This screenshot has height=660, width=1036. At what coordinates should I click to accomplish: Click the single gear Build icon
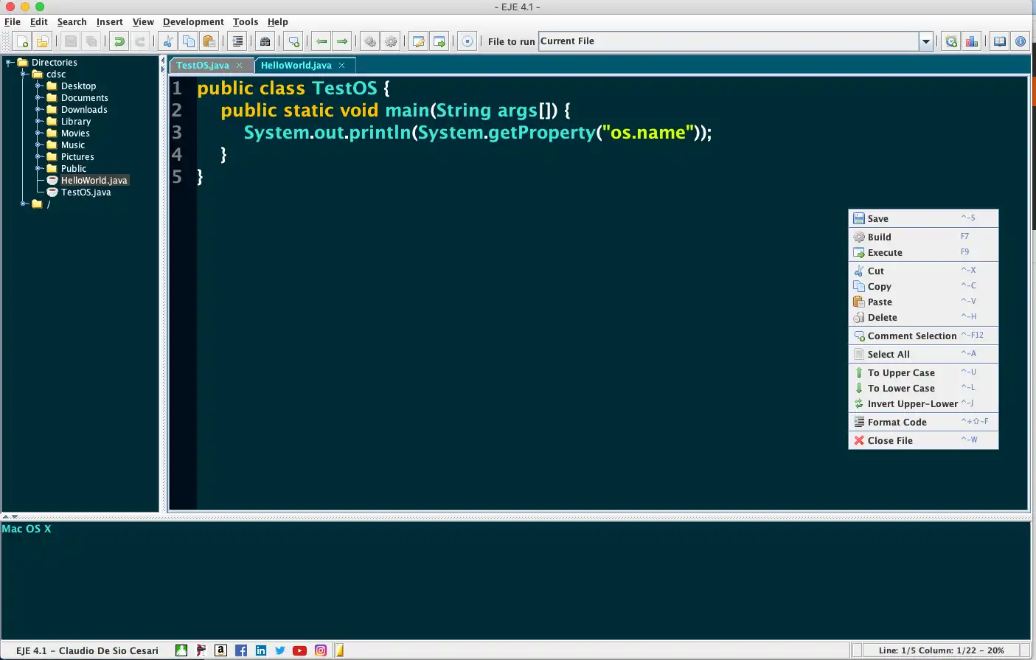391,42
